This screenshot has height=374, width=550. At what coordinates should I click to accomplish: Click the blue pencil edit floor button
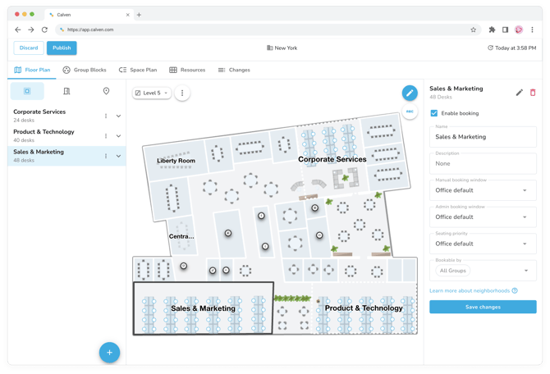[x=410, y=93]
